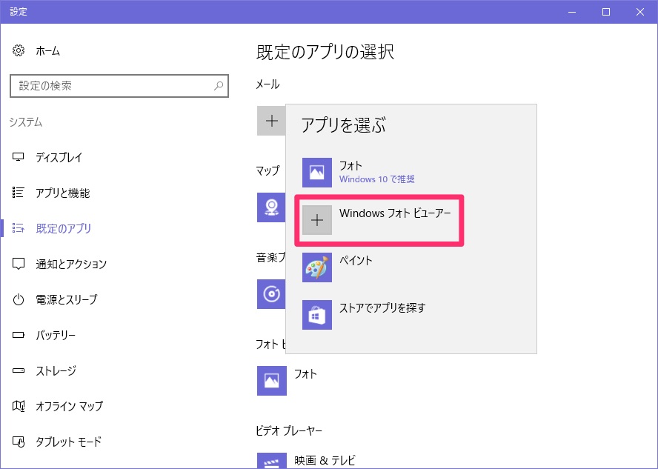Open タブレット モード settings
658x469 pixels.
point(68,442)
